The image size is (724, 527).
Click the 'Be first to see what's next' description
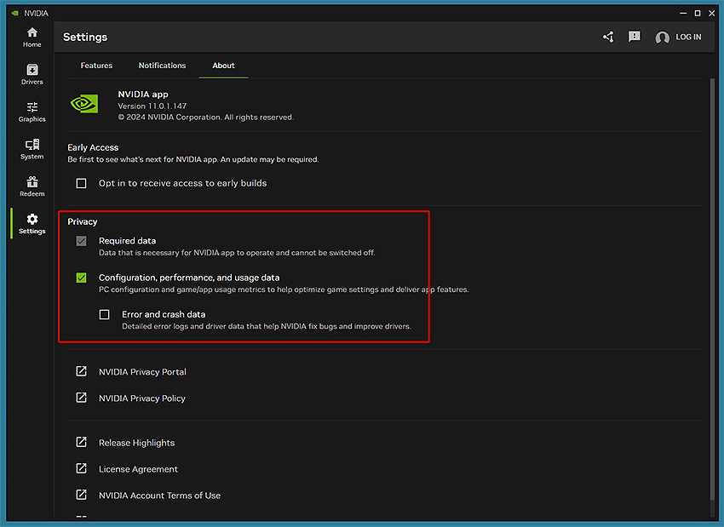pos(193,159)
